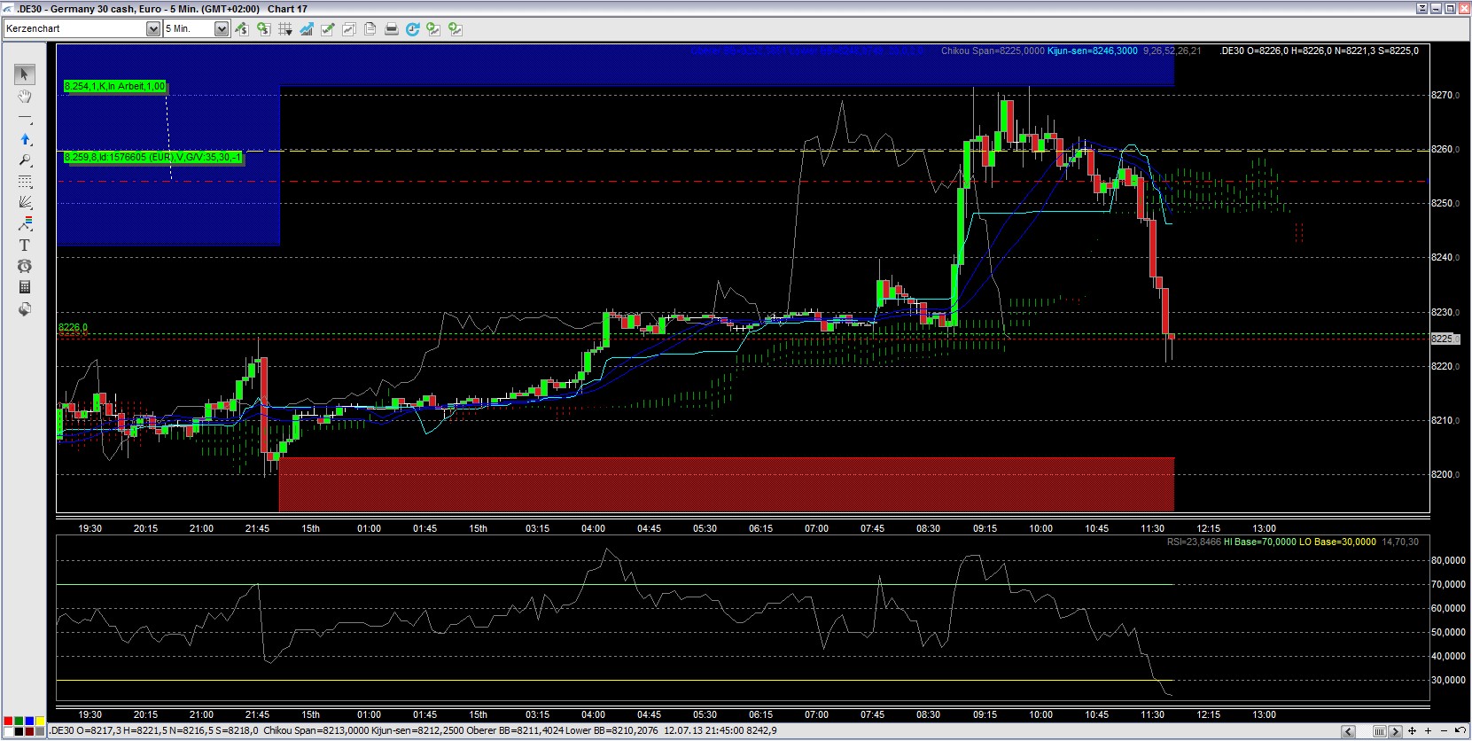Open the alarm clock price alert tool
Image resolution: width=1472 pixels, height=741 pixels.
[25, 266]
